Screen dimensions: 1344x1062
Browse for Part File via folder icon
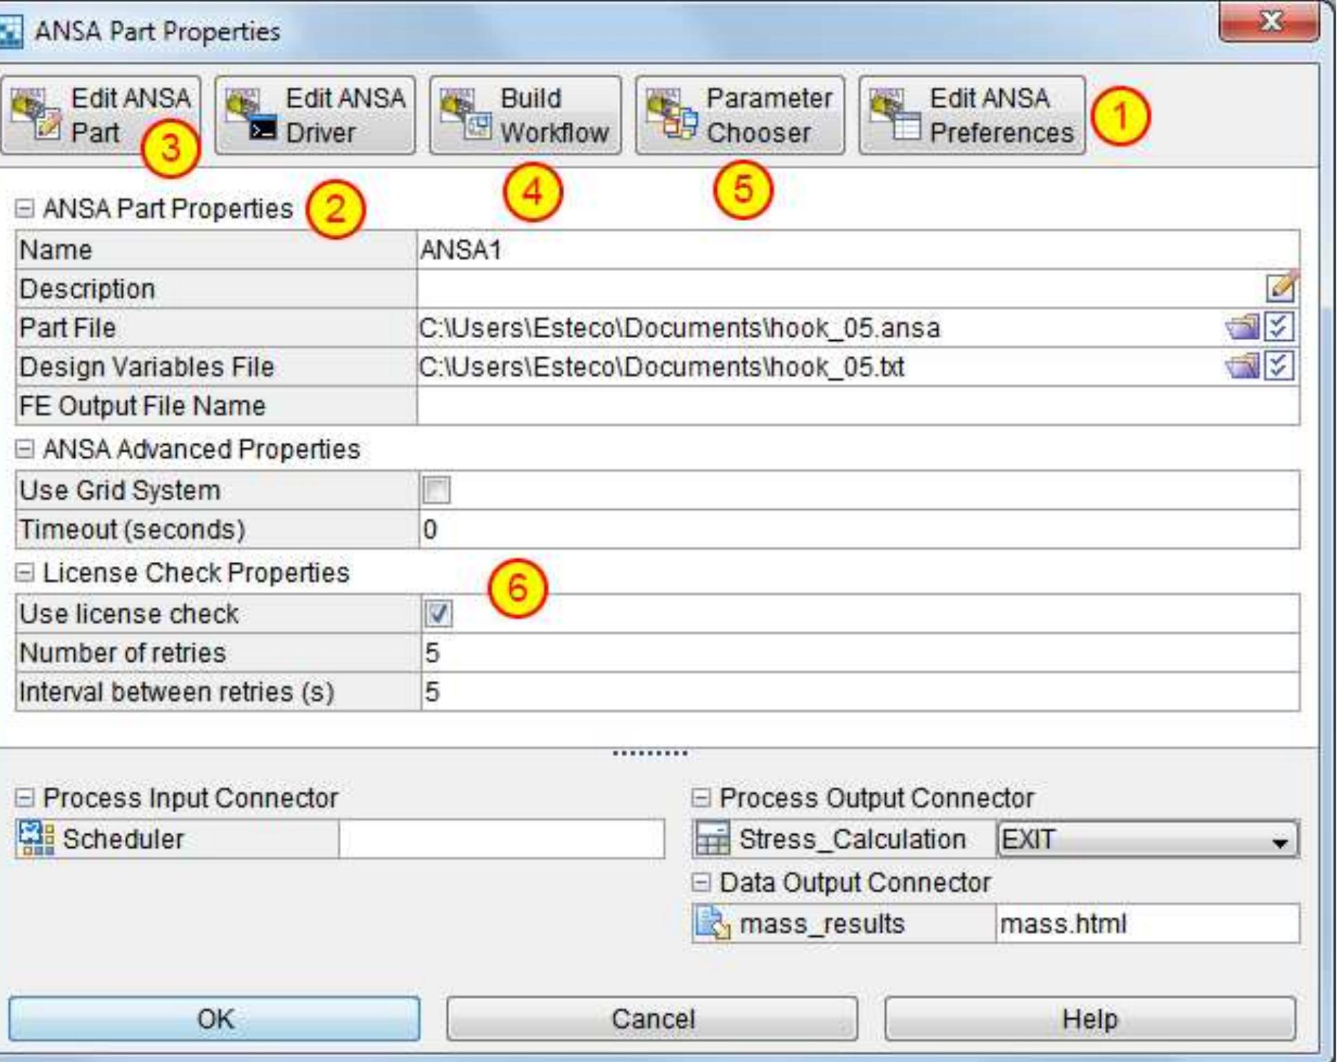pyautogui.click(x=1242, y=326)
